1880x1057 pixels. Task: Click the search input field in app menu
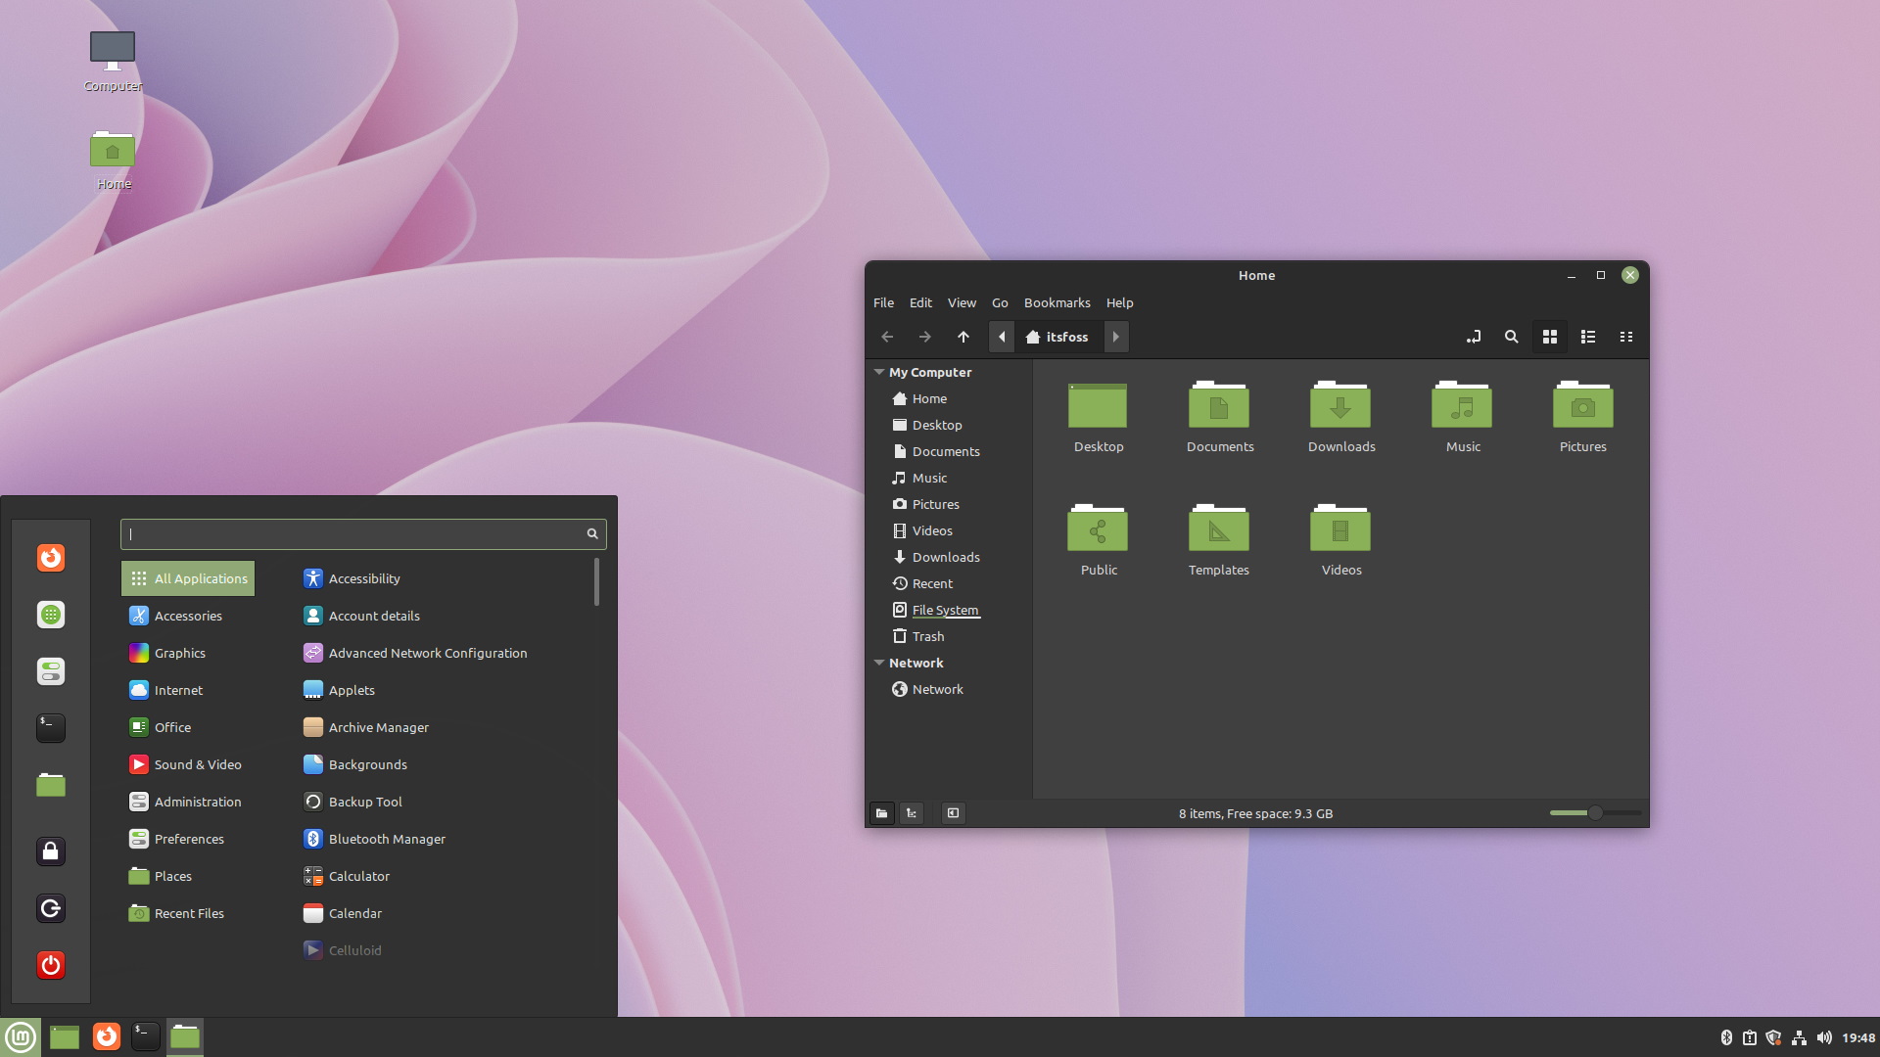pos(363,533)
